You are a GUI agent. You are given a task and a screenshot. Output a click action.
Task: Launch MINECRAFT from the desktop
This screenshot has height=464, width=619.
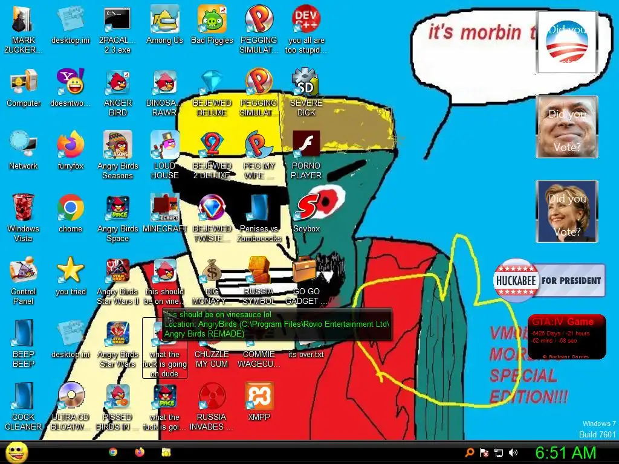(164, 213)
